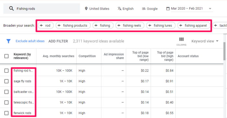Click the English language setting

(x=126, y=9)
